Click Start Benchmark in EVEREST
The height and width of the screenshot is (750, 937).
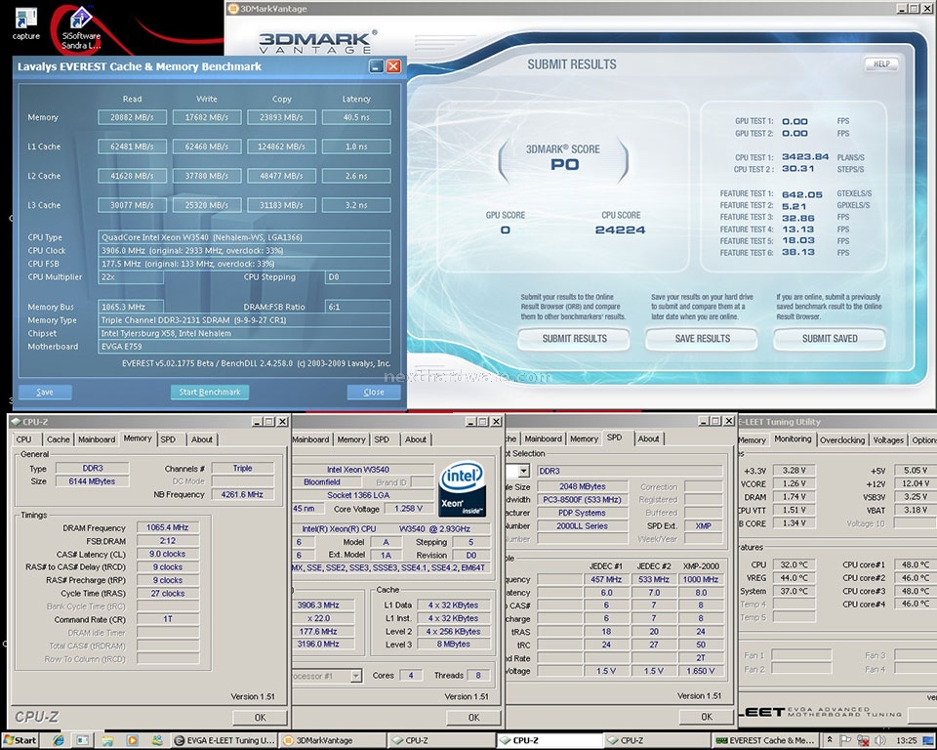[210, 392]
